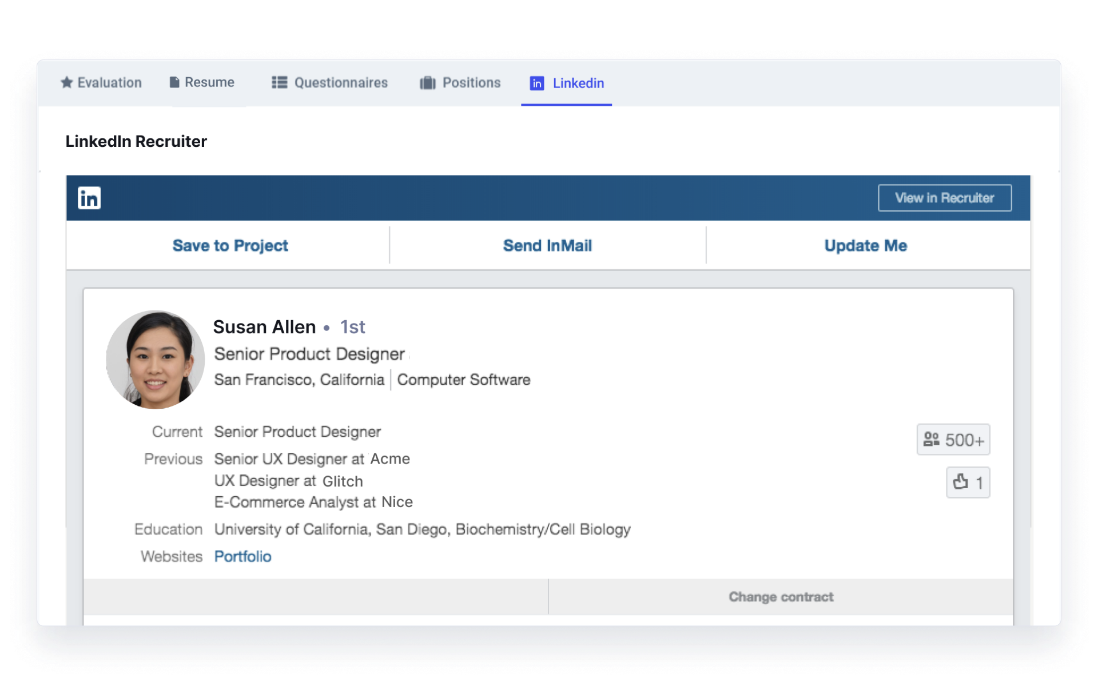Click the LinkedIn logo in blue banner
The height and width of the screenshot is (686, 1098).
89,198
